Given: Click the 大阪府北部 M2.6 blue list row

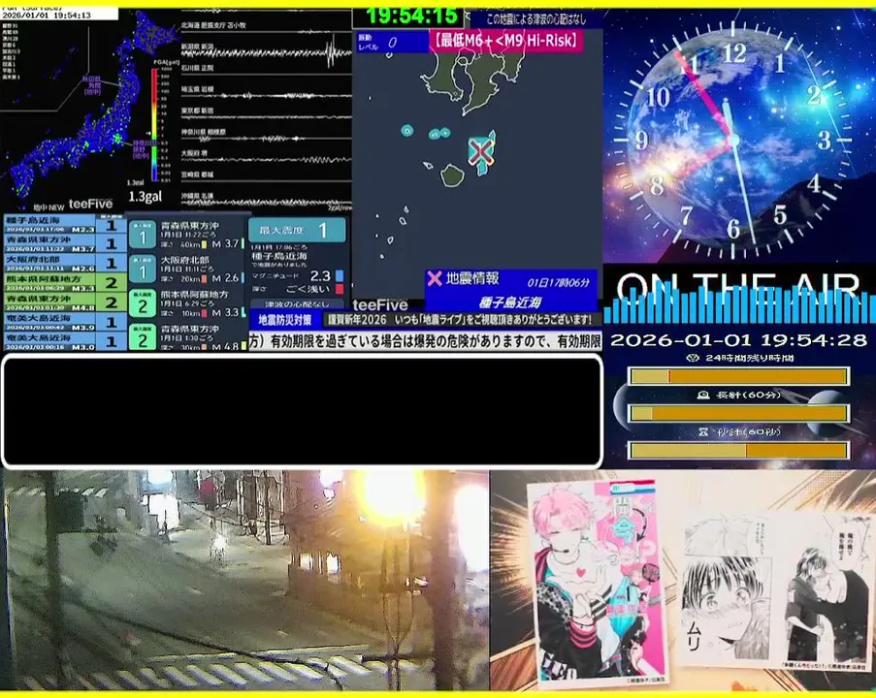Looking at the screenshot, I should (x=65, y=263).
